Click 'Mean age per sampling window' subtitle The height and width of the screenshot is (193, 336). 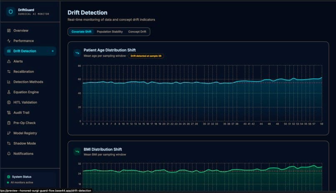tap(105, 56)
